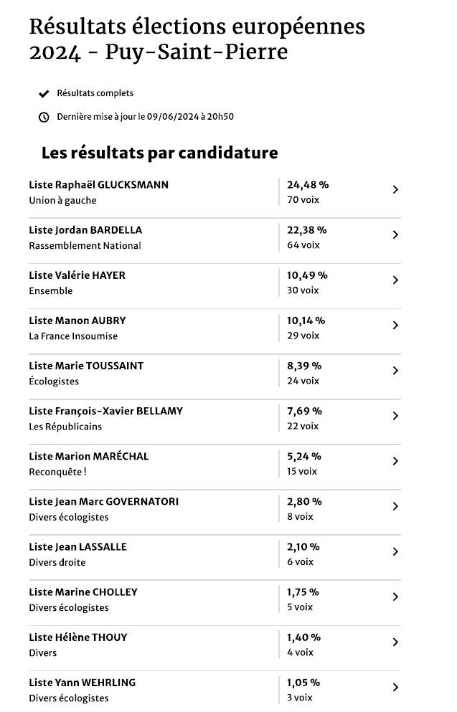Expand Jean Marc GOVERNATORI list arrow
This screenshot has height=712, width=457.
click(x=395, y=506)
